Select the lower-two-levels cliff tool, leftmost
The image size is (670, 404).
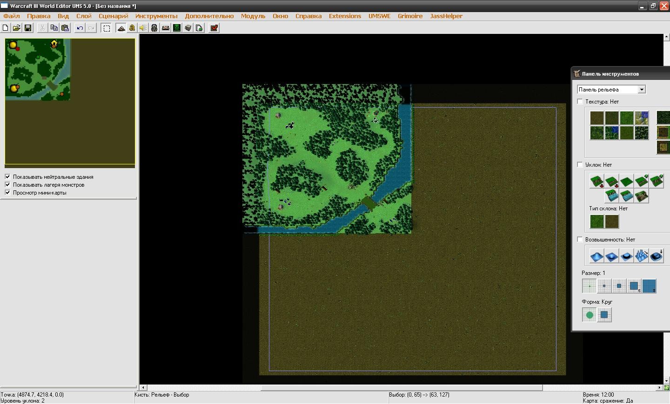(597, 181)
